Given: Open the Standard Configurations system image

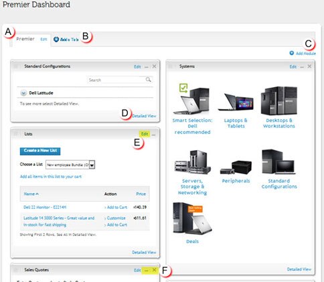Looking at the screenshot, I should (x=279, y=162).
